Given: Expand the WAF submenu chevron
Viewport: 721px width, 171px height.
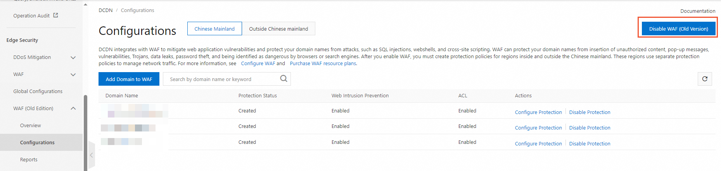Looking at the screenshot, I should click(73, 74).
